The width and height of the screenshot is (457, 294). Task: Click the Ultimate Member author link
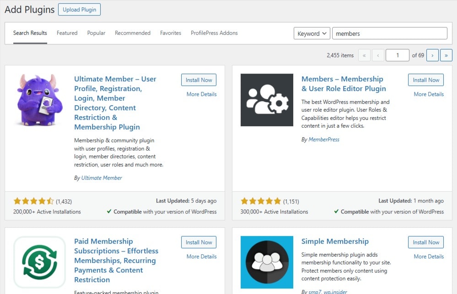pos(102,178)
